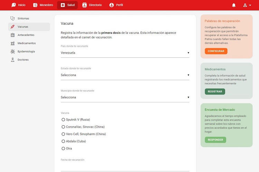Select the Sputnik V (Rusia) vaccine option
This screenshot has height=172, width=259.
point(63,120)
